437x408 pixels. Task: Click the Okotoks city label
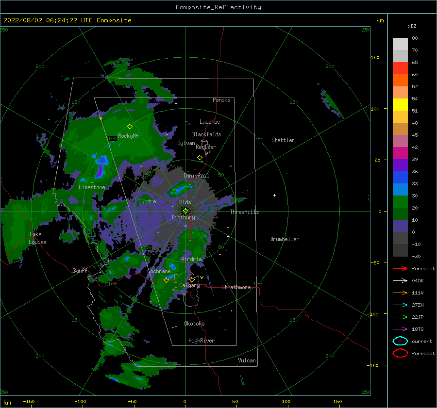[x=194, y=324]
